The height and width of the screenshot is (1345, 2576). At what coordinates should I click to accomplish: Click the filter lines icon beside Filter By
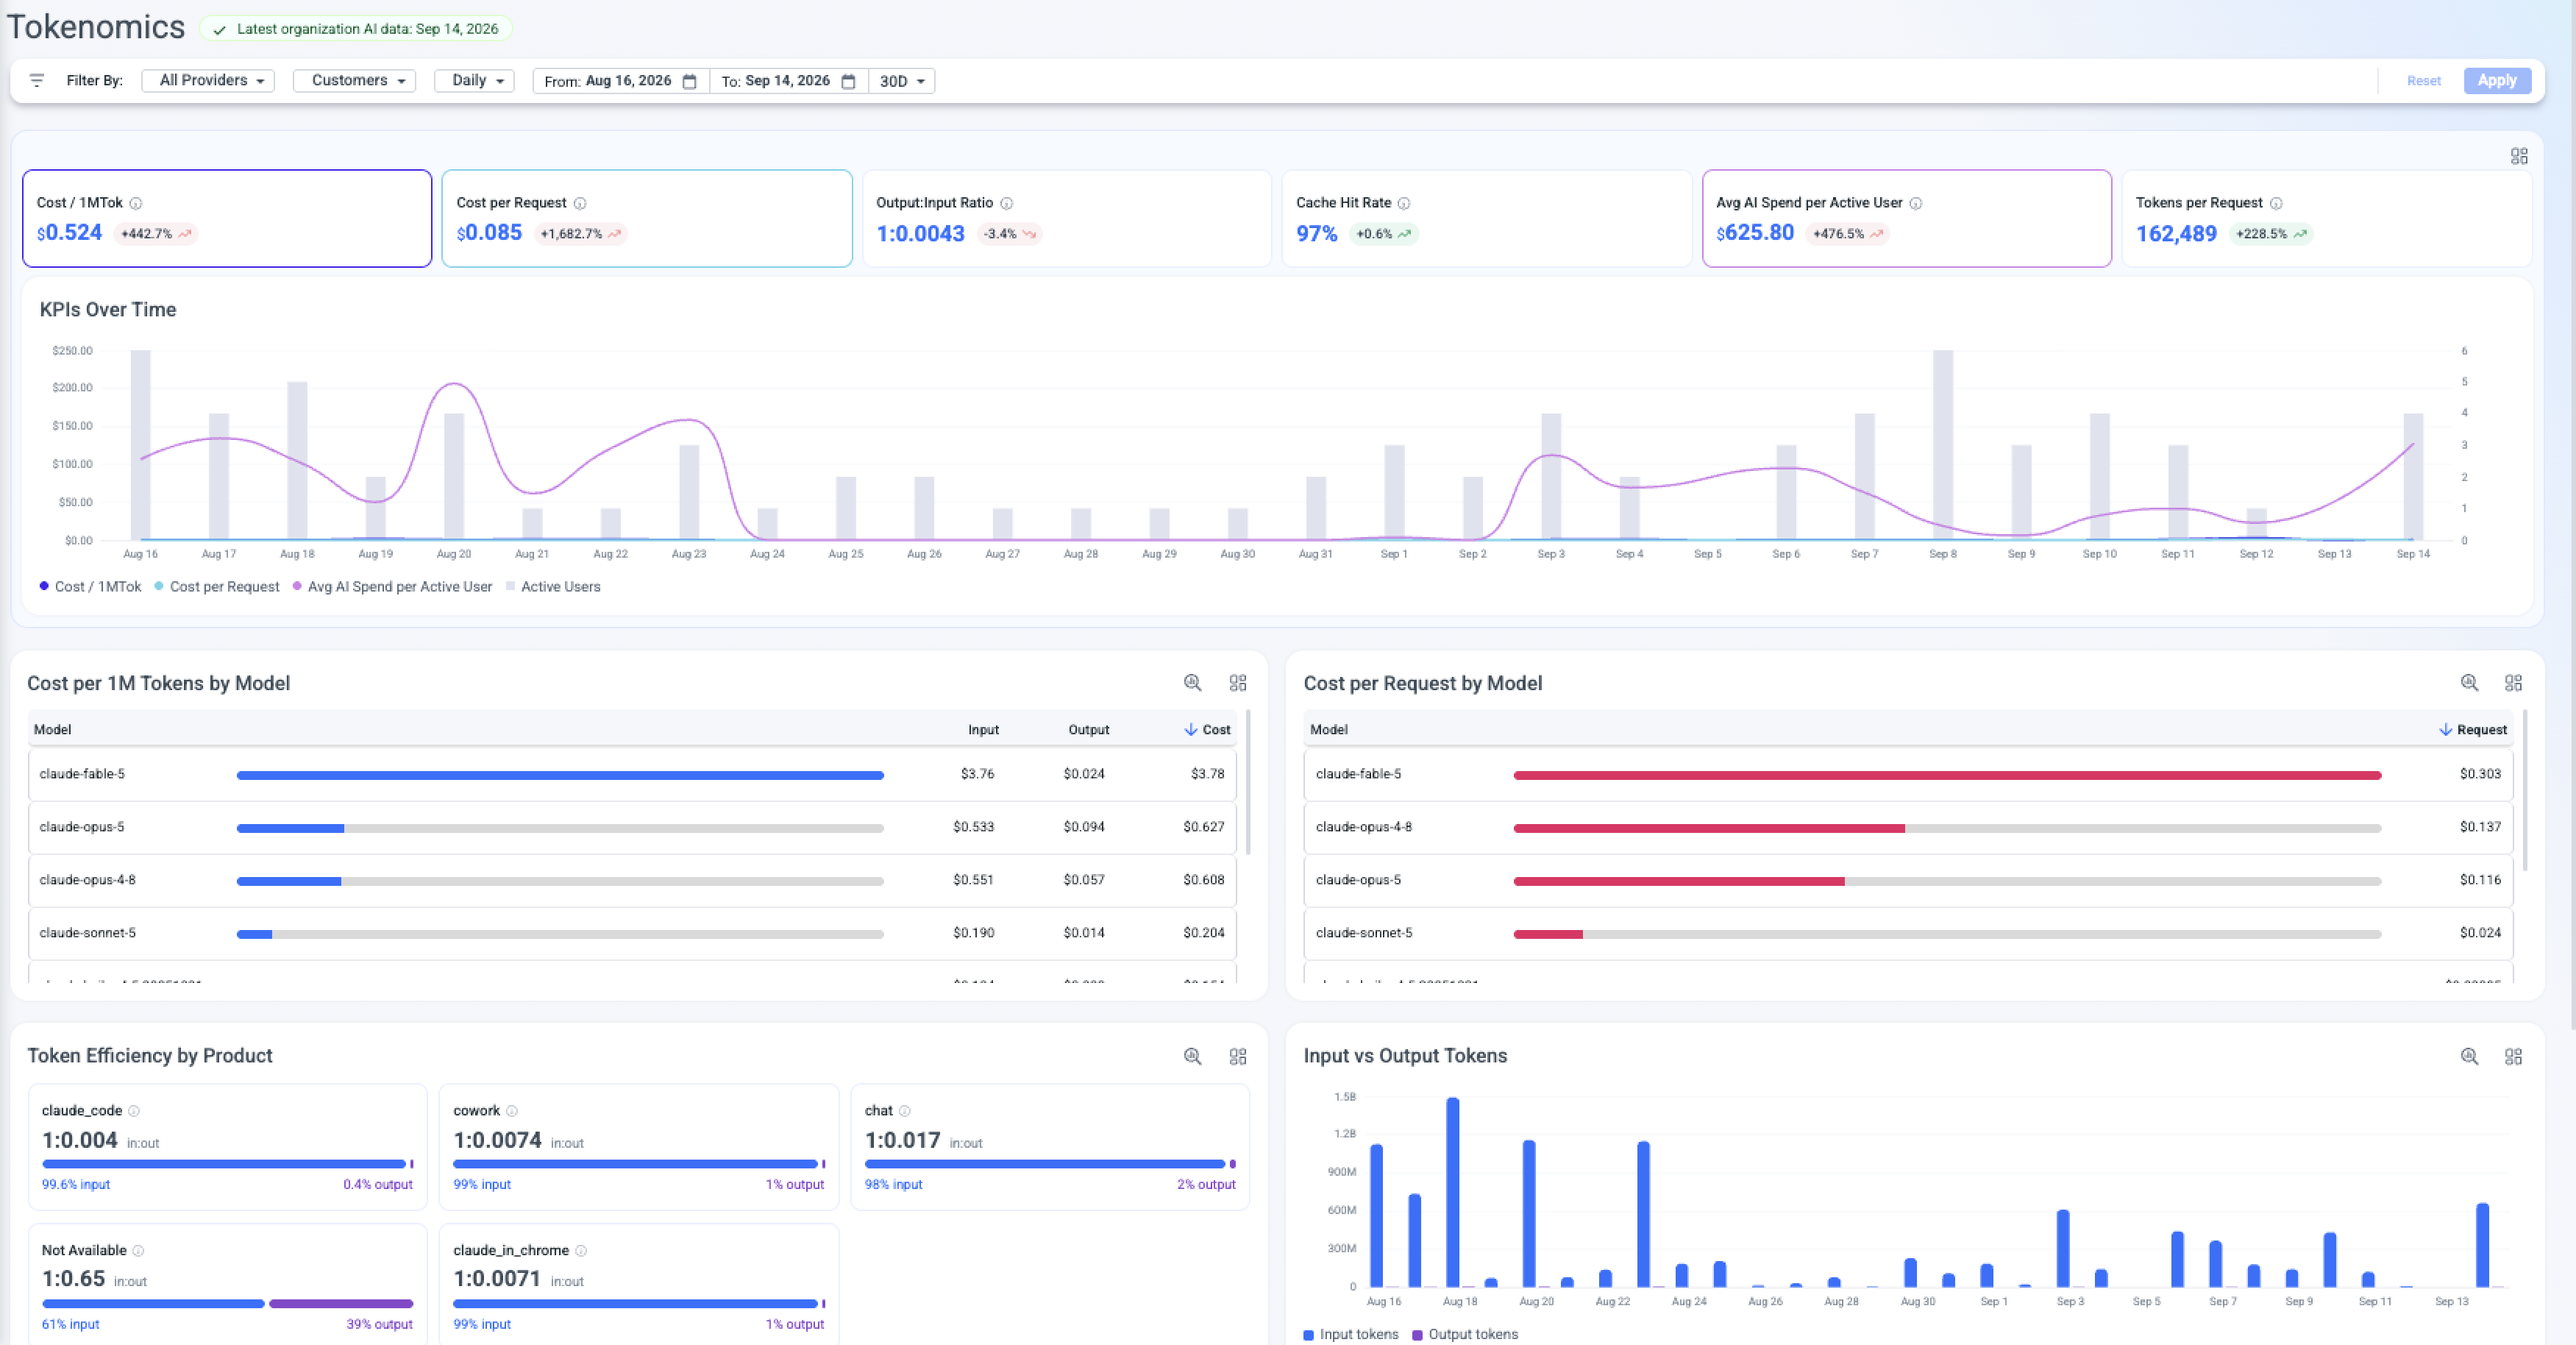point(37,80)
